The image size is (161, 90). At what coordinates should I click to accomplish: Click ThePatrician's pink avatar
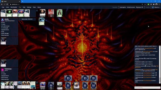click(x=3, y=69)
